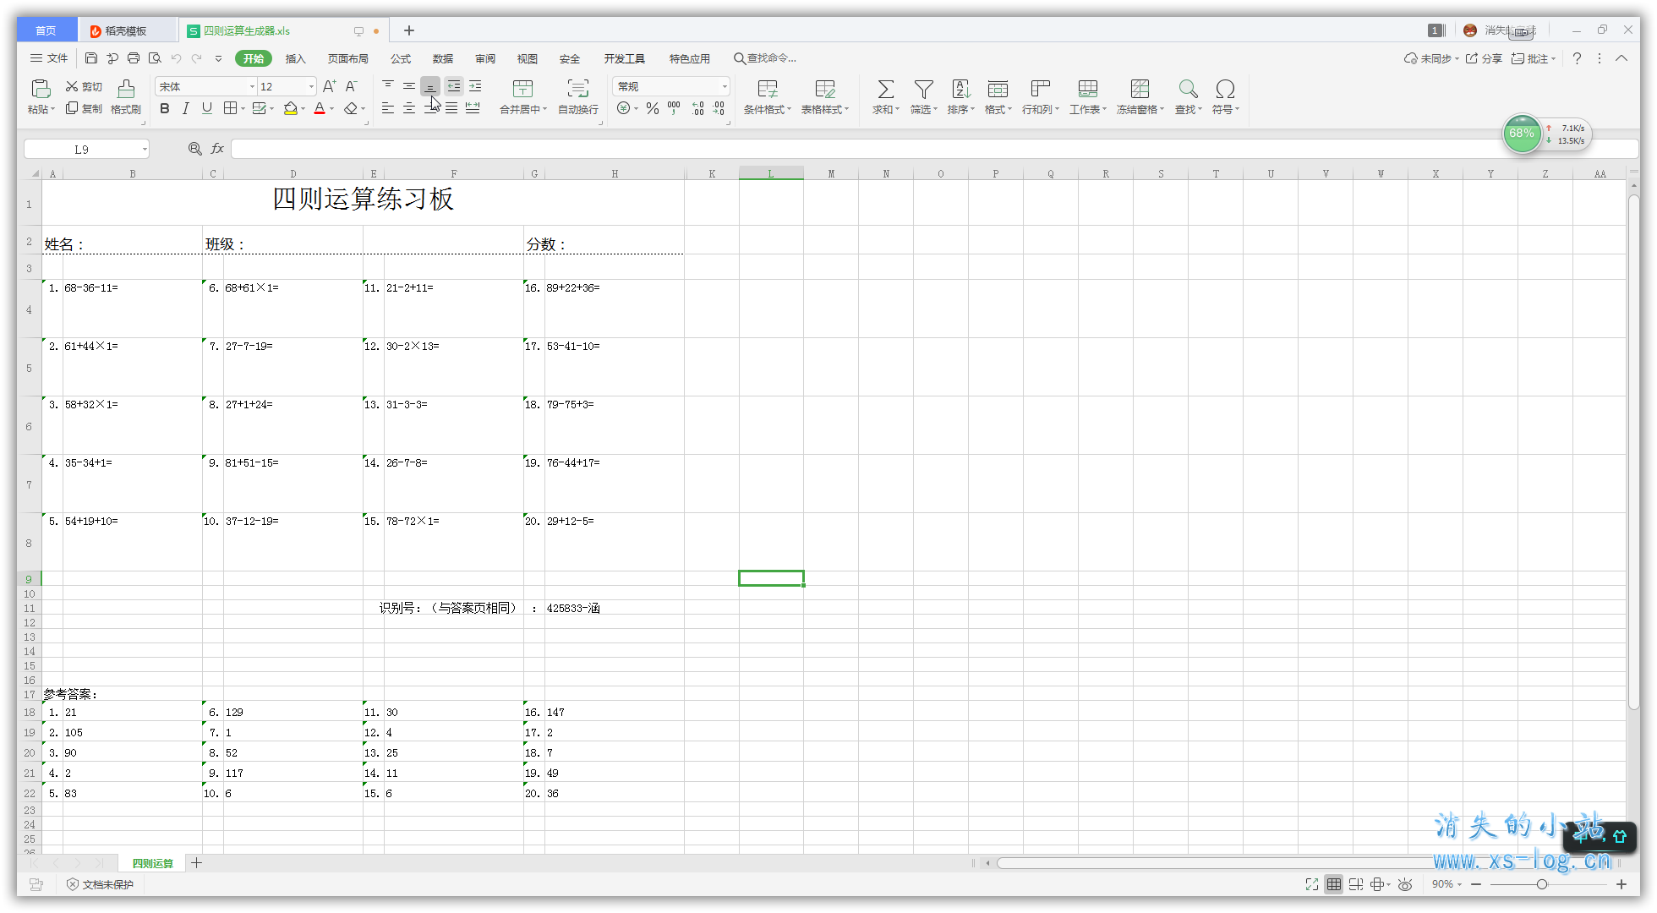Click the Worksheet (工作表) icon
The height and width of the screenshot is (913, 1657).
(x=1088, y=89)
